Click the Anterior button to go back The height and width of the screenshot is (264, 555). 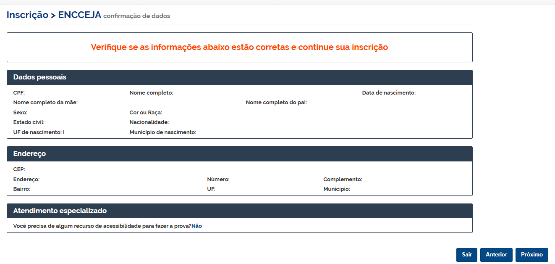496,255
